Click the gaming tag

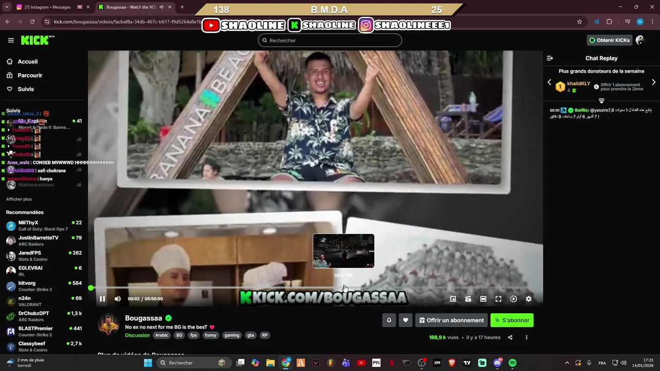(232, 335)
